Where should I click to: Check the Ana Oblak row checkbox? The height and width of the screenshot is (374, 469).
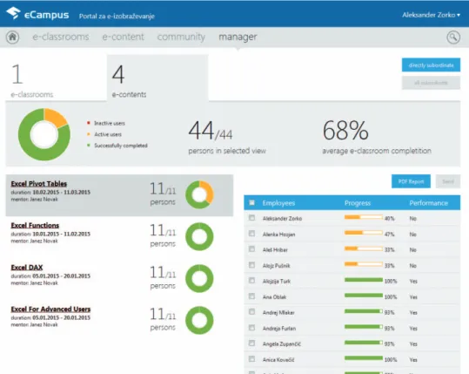click(x=251, y=296)
